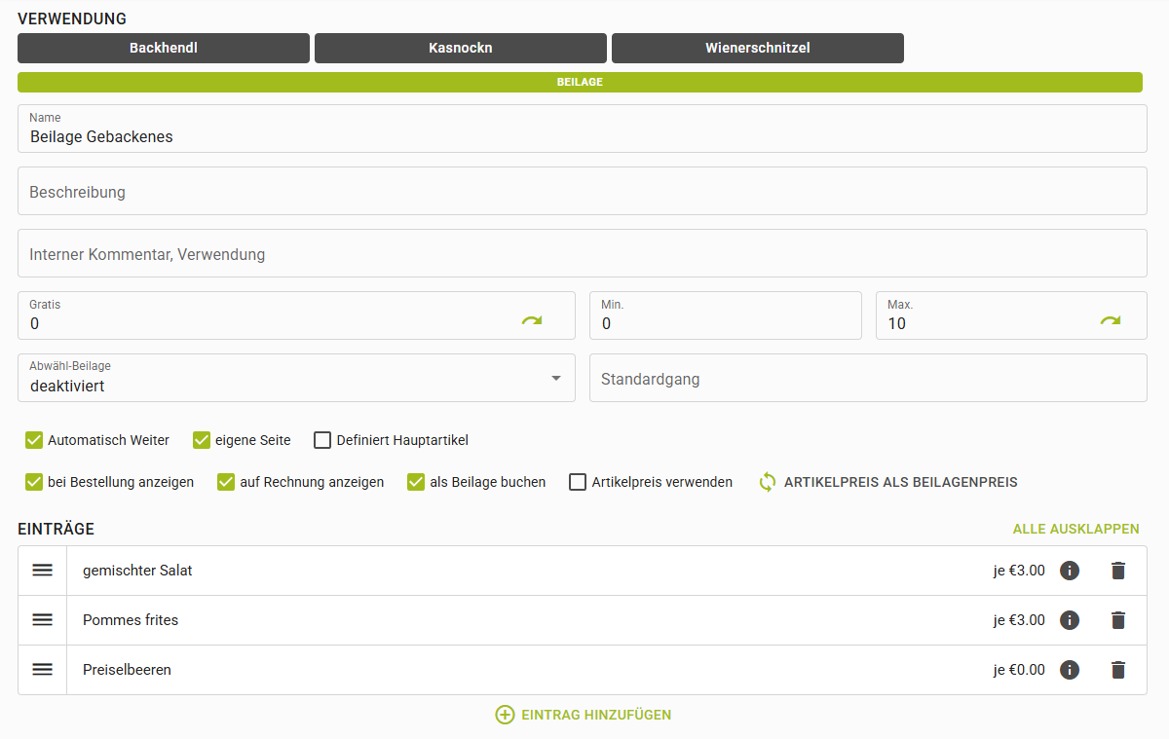
Task: Select the Backhendl usage button
Action: click(164, 48)
